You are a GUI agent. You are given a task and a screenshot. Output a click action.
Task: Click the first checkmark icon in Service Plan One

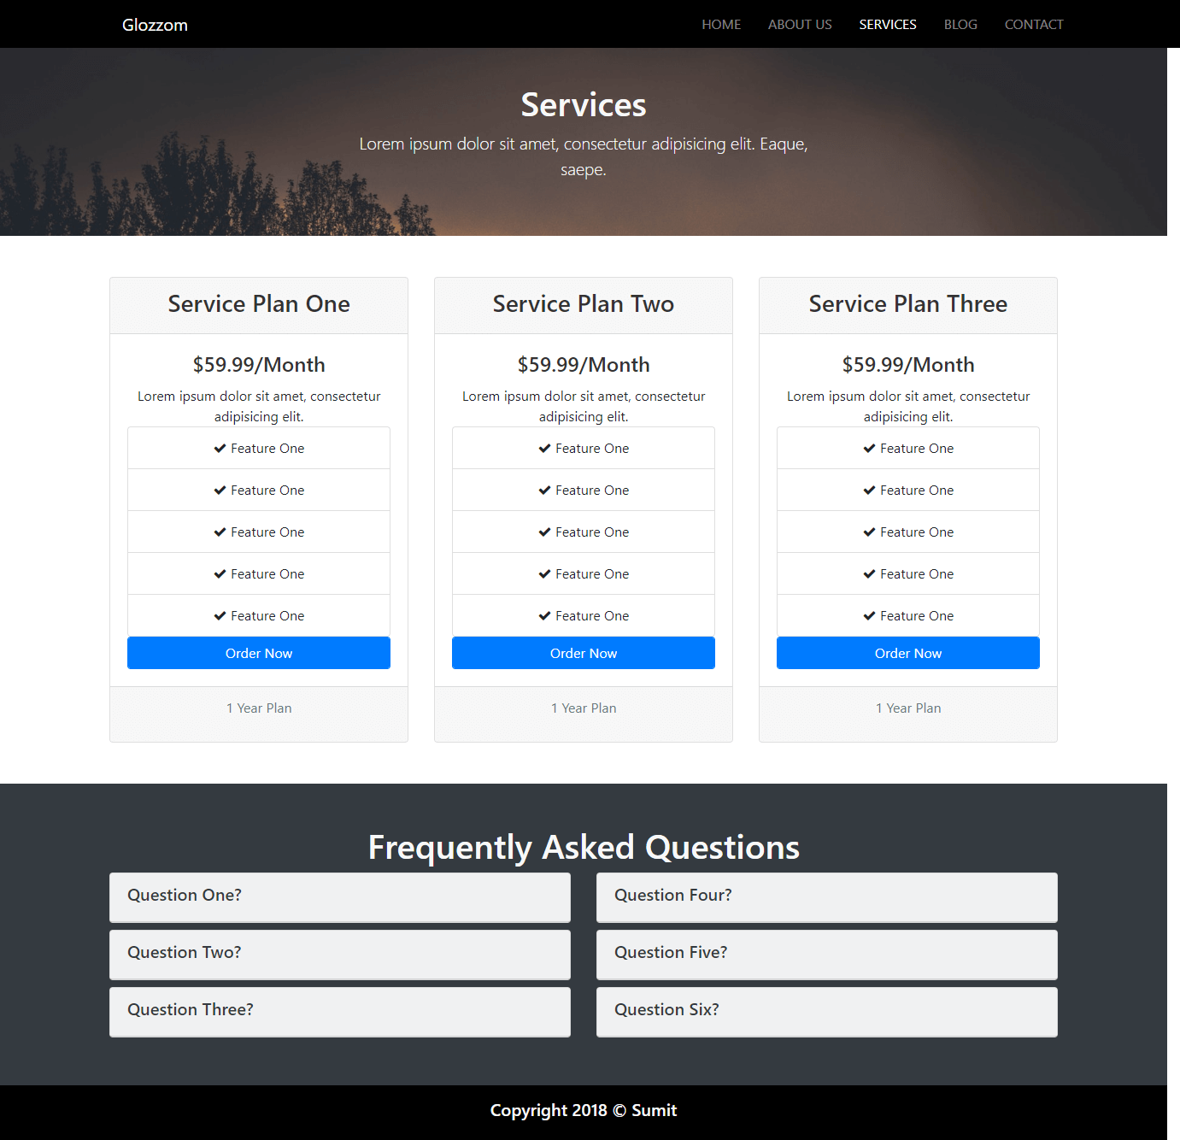click(220, 449)
